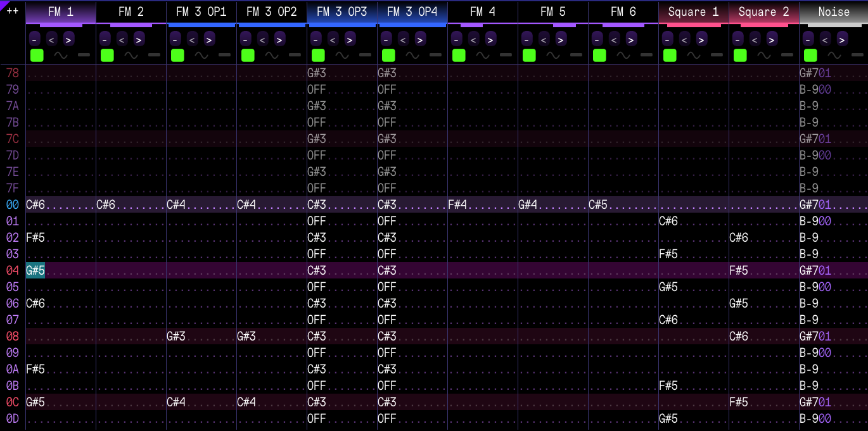868x431 pixels.
Task: Click row number 08 in the pattern
Action: [13, 336]
